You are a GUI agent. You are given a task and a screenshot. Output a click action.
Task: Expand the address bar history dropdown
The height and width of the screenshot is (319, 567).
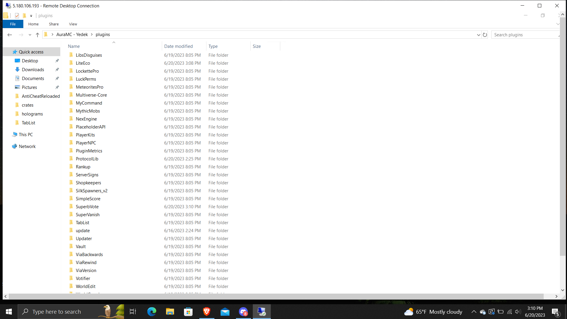(478, 35)
